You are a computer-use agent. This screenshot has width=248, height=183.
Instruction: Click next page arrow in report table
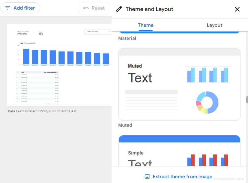58,104
